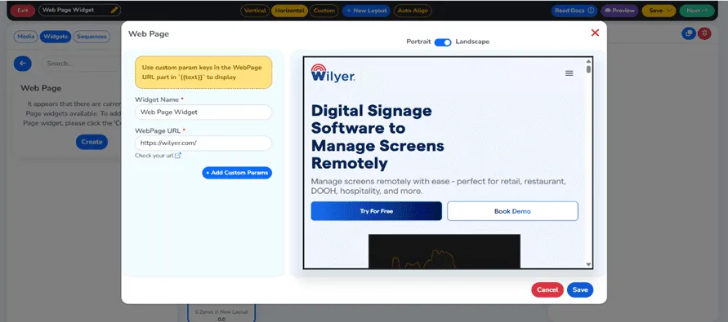Click the + Add Custom Params button
This screenshot has height=322, width=728.
pos(237,173)
